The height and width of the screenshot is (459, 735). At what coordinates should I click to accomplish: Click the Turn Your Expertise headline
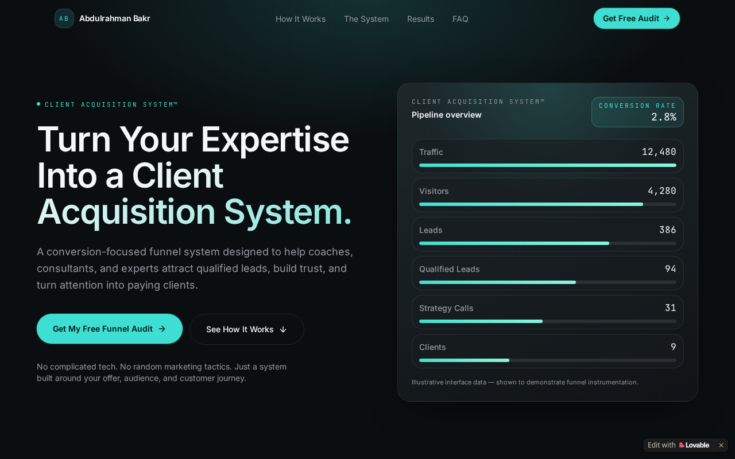click(195, 176)
